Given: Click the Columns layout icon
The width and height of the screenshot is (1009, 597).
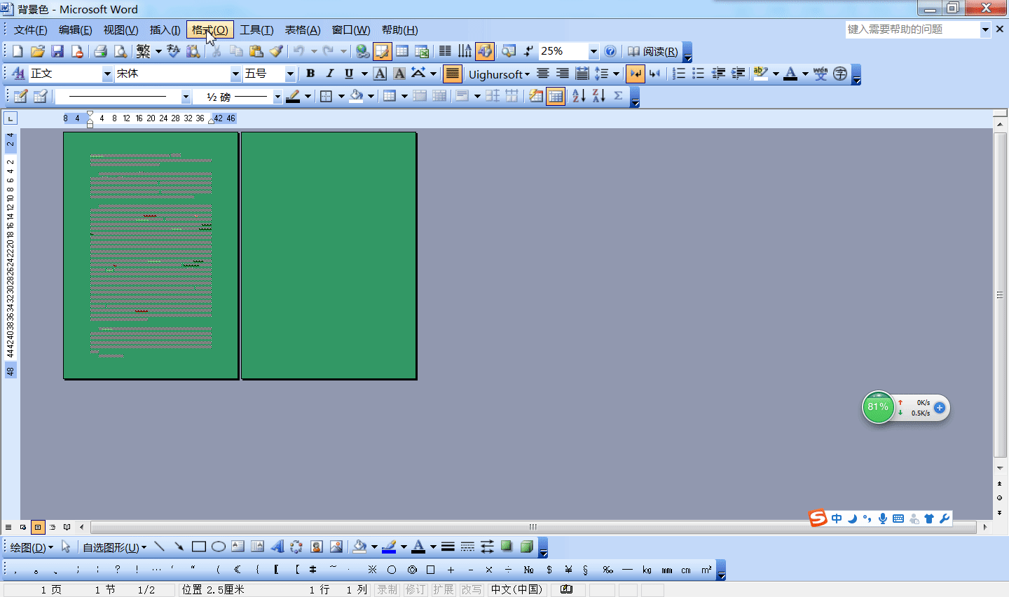Looking at the screenshot, I should 445,51.
